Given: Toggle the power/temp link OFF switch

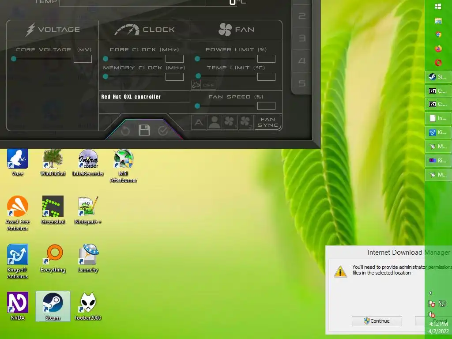Looking at the screenshot, I should point(203,85).
